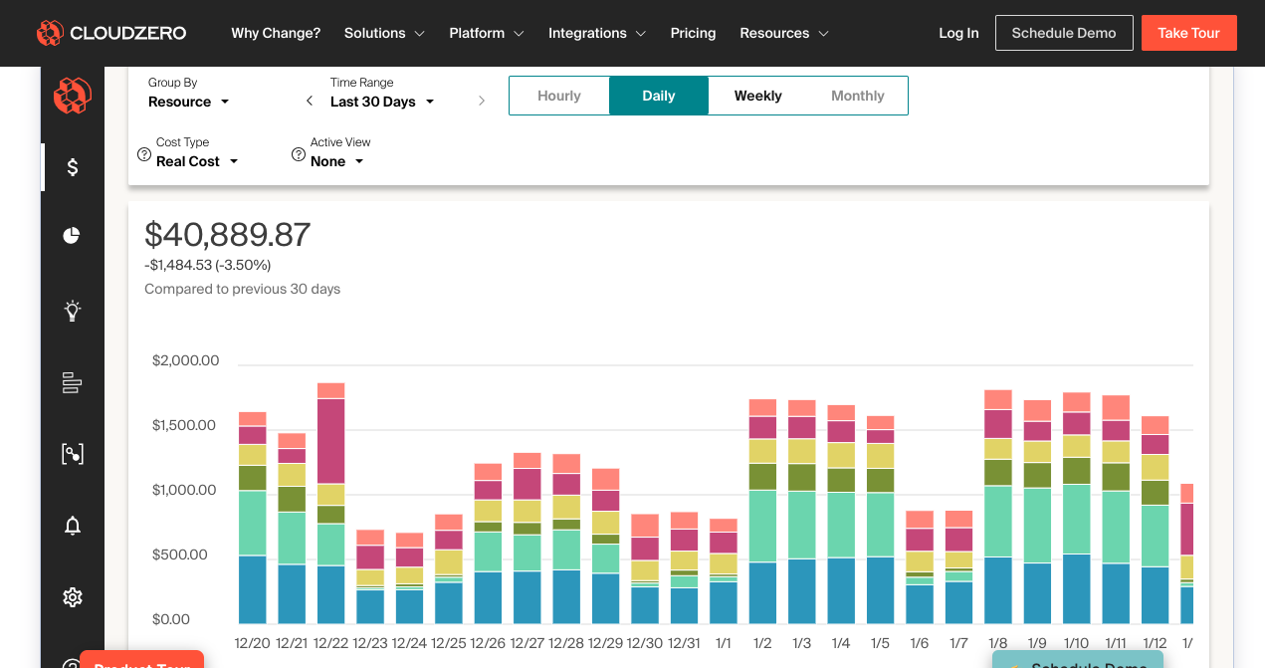1265x668 pixels.
Task: Select the Weekly granularity option
Action: [758, 96]
